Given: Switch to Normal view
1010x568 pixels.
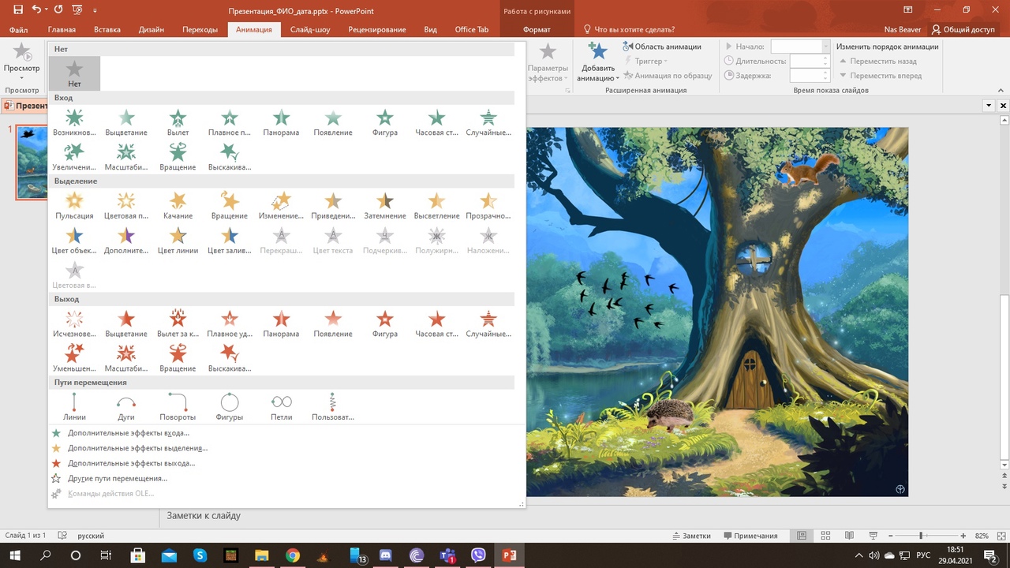Looking at the screenshot, I should coord(802,536).
